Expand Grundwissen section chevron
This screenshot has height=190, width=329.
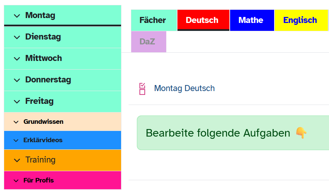point(16,122)
